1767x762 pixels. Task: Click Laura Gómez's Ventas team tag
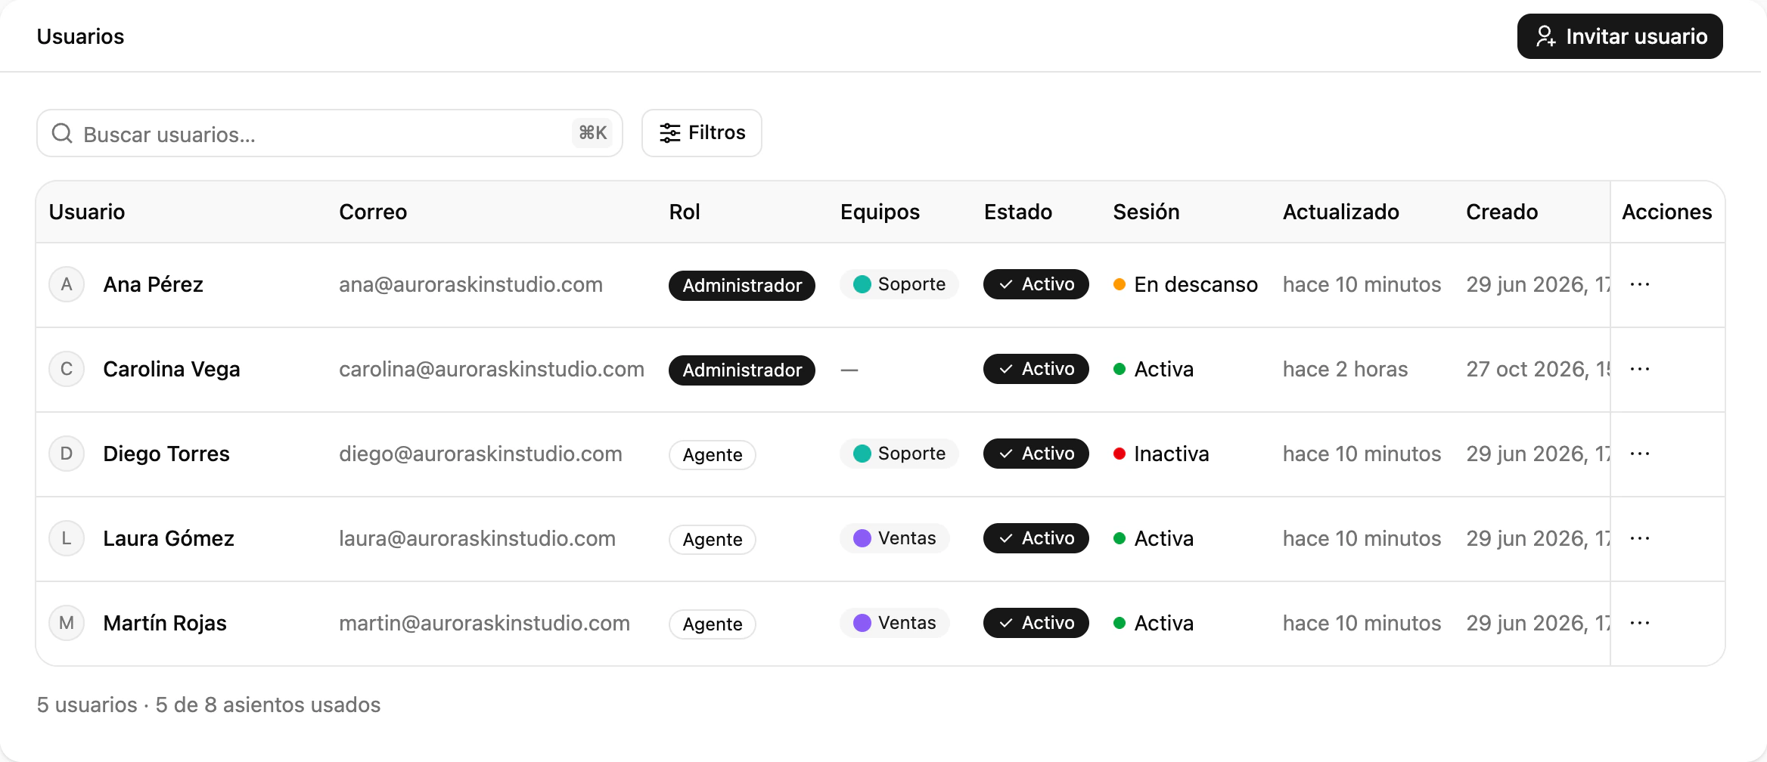tap(895, 538)
